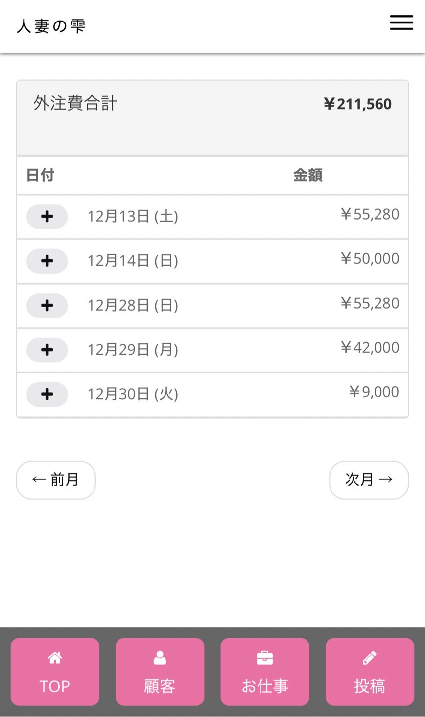Expand the 12月28日 (日) row

tap(47, 305)
